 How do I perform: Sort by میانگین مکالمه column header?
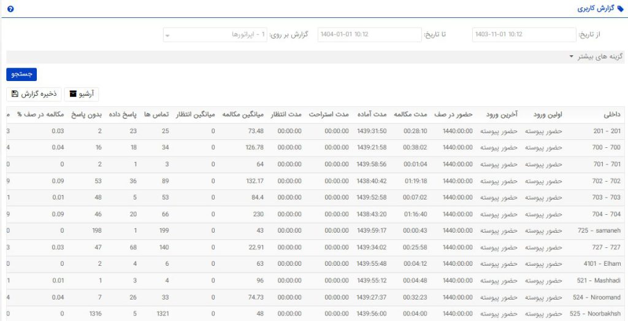coord(242,115)
